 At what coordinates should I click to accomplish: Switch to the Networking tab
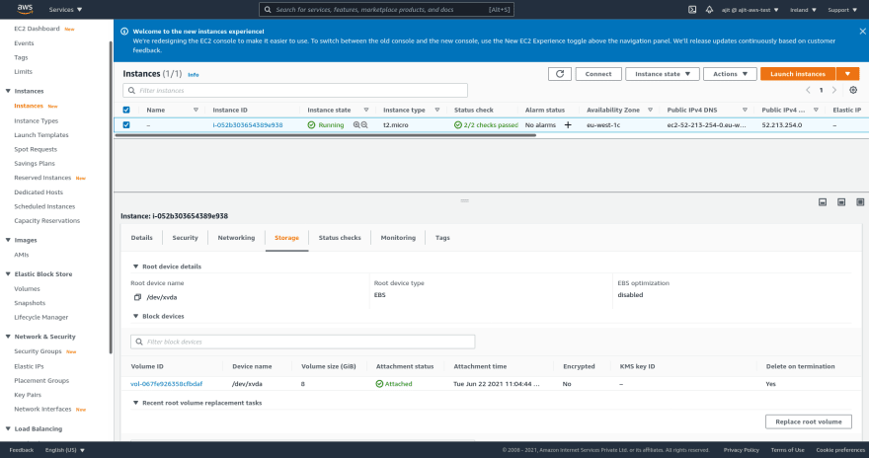click(236, 238)
